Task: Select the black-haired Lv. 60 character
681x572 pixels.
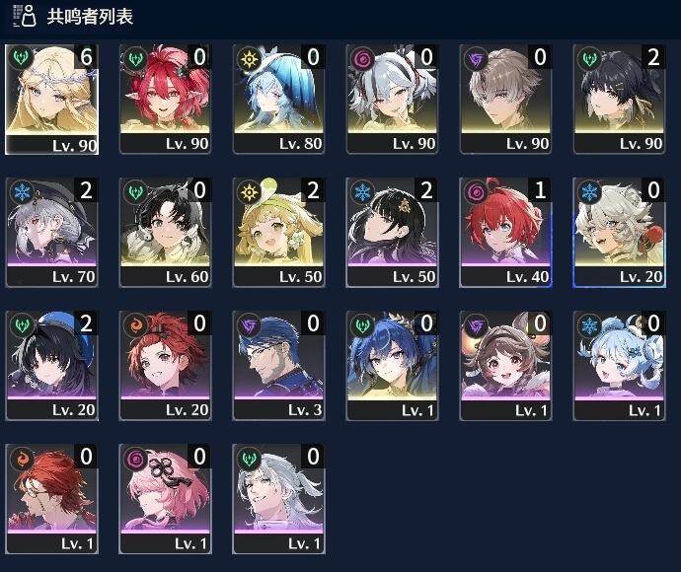Action: 165,232
